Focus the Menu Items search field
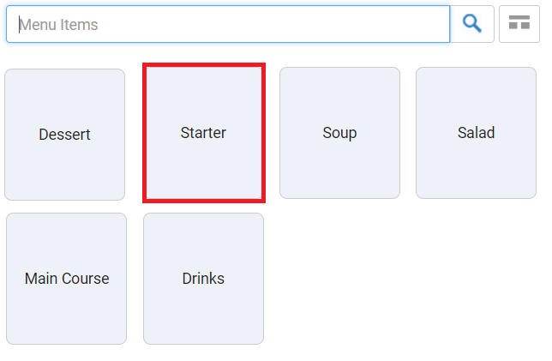 click(228, 24)
